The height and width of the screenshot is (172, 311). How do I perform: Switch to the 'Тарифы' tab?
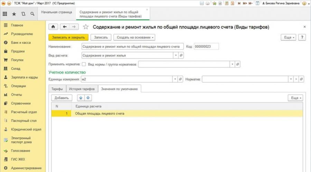57,89
